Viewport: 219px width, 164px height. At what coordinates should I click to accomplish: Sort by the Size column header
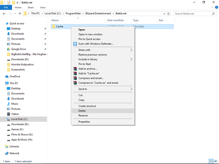tap(166, 20)
